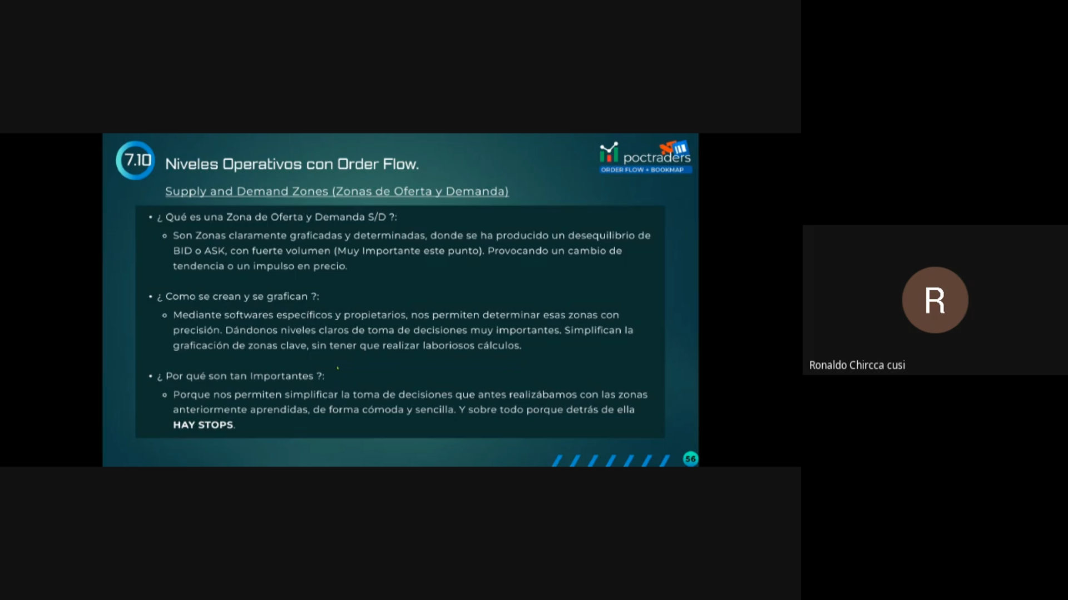This screenshot has height=600, width=1068.
Task: Click the 'Niveles Operativos con Order Flow' title
Action: point(291,164)
